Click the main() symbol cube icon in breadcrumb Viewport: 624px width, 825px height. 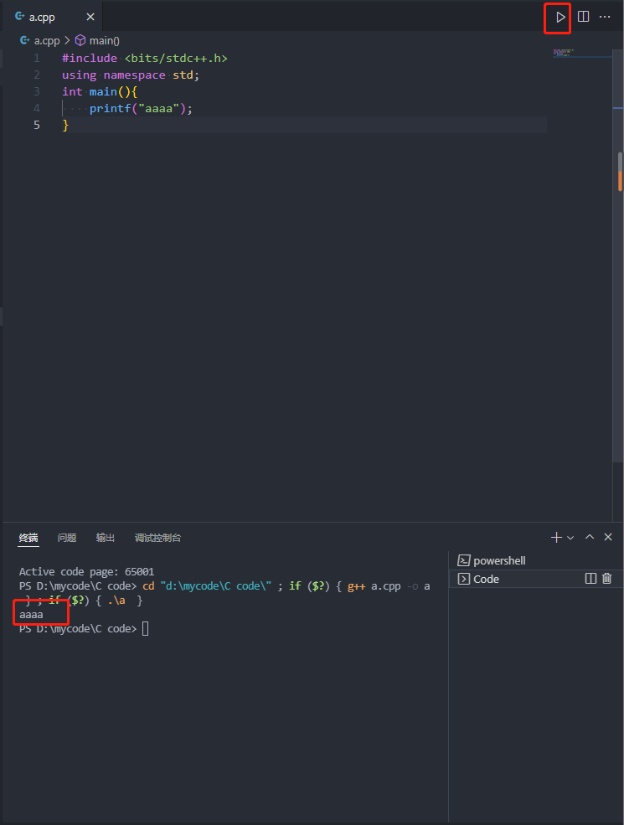[80, 40]
